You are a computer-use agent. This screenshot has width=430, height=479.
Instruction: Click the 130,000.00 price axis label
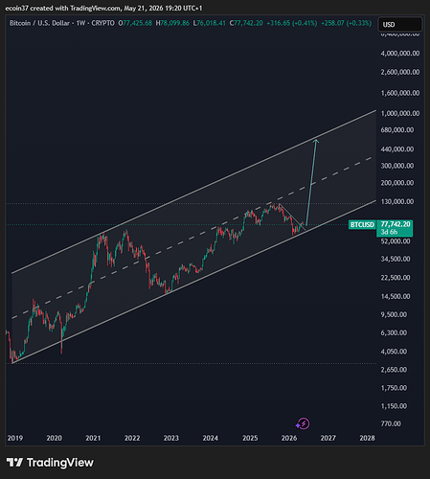click(397, 201)
